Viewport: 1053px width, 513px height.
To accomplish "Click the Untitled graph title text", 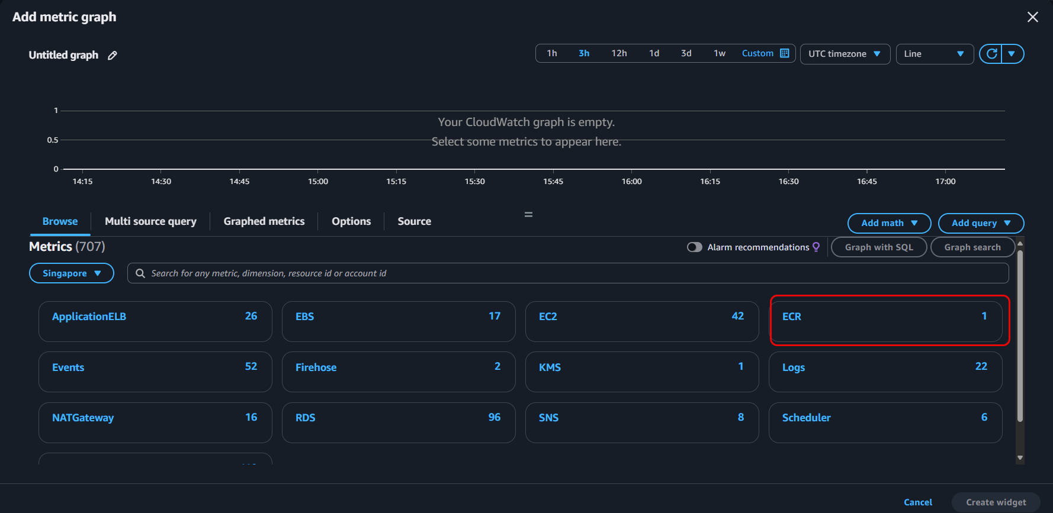I will click(x=63, y=55).
